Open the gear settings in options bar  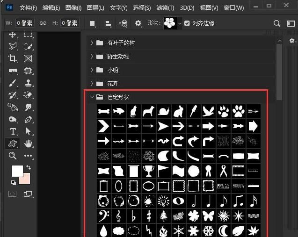pyautogui.click(x=138, y=23)
